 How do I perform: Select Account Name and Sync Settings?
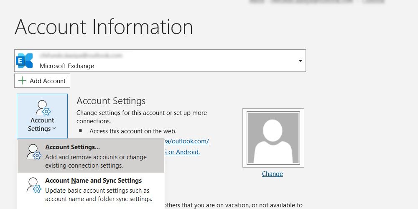click(93, 181)
